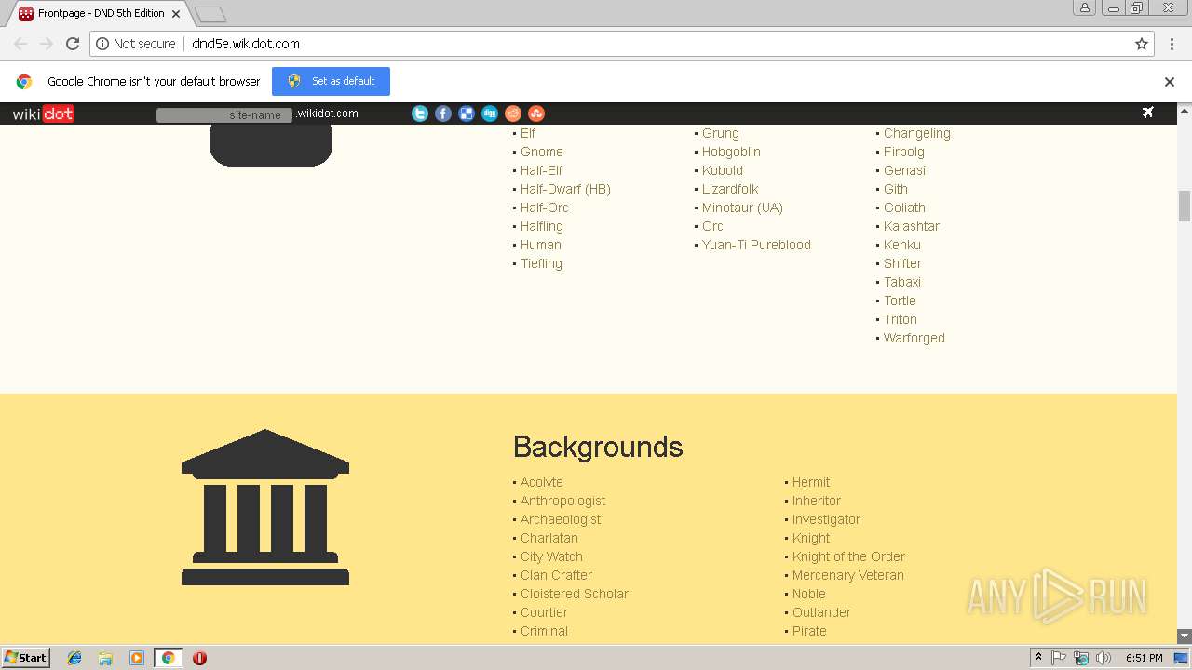1192x670 pixels.
Task: Click the site-name input field
Action: coord(224,114)
